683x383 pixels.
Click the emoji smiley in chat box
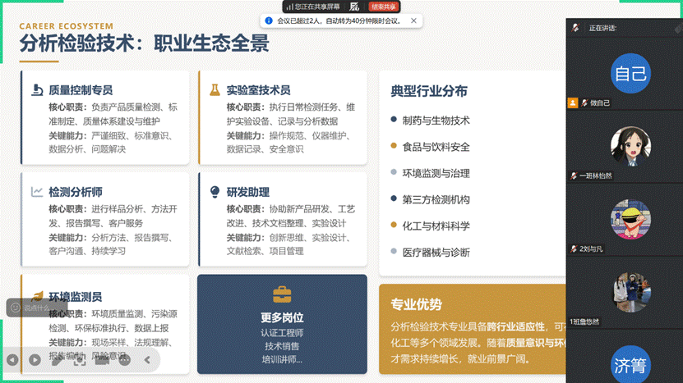(x=14, y=308)
